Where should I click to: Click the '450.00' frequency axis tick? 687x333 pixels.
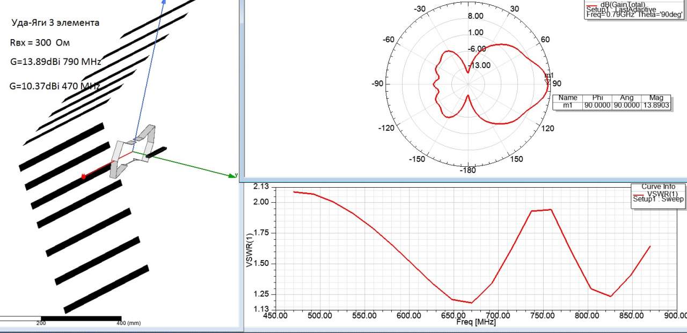(274, 316)
